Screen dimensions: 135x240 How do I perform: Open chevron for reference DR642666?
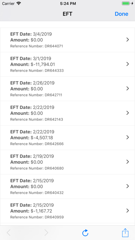[128, 138]
